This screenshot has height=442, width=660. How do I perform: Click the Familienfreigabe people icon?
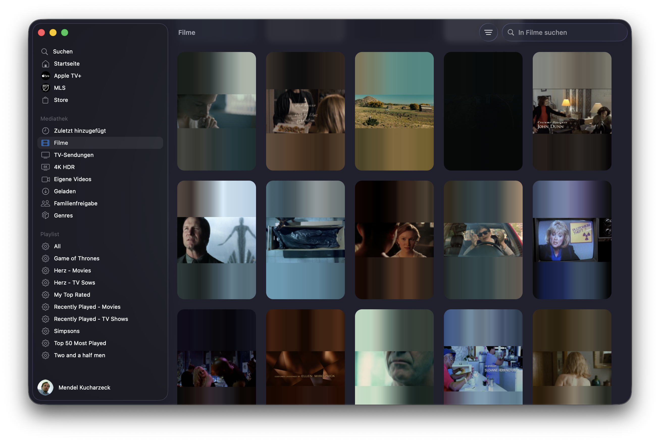[x=45, y=204]
